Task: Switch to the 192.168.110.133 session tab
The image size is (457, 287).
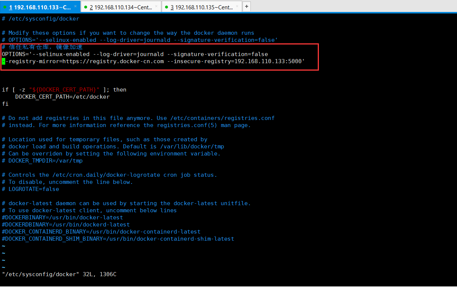Action: (x=40, y=7)
